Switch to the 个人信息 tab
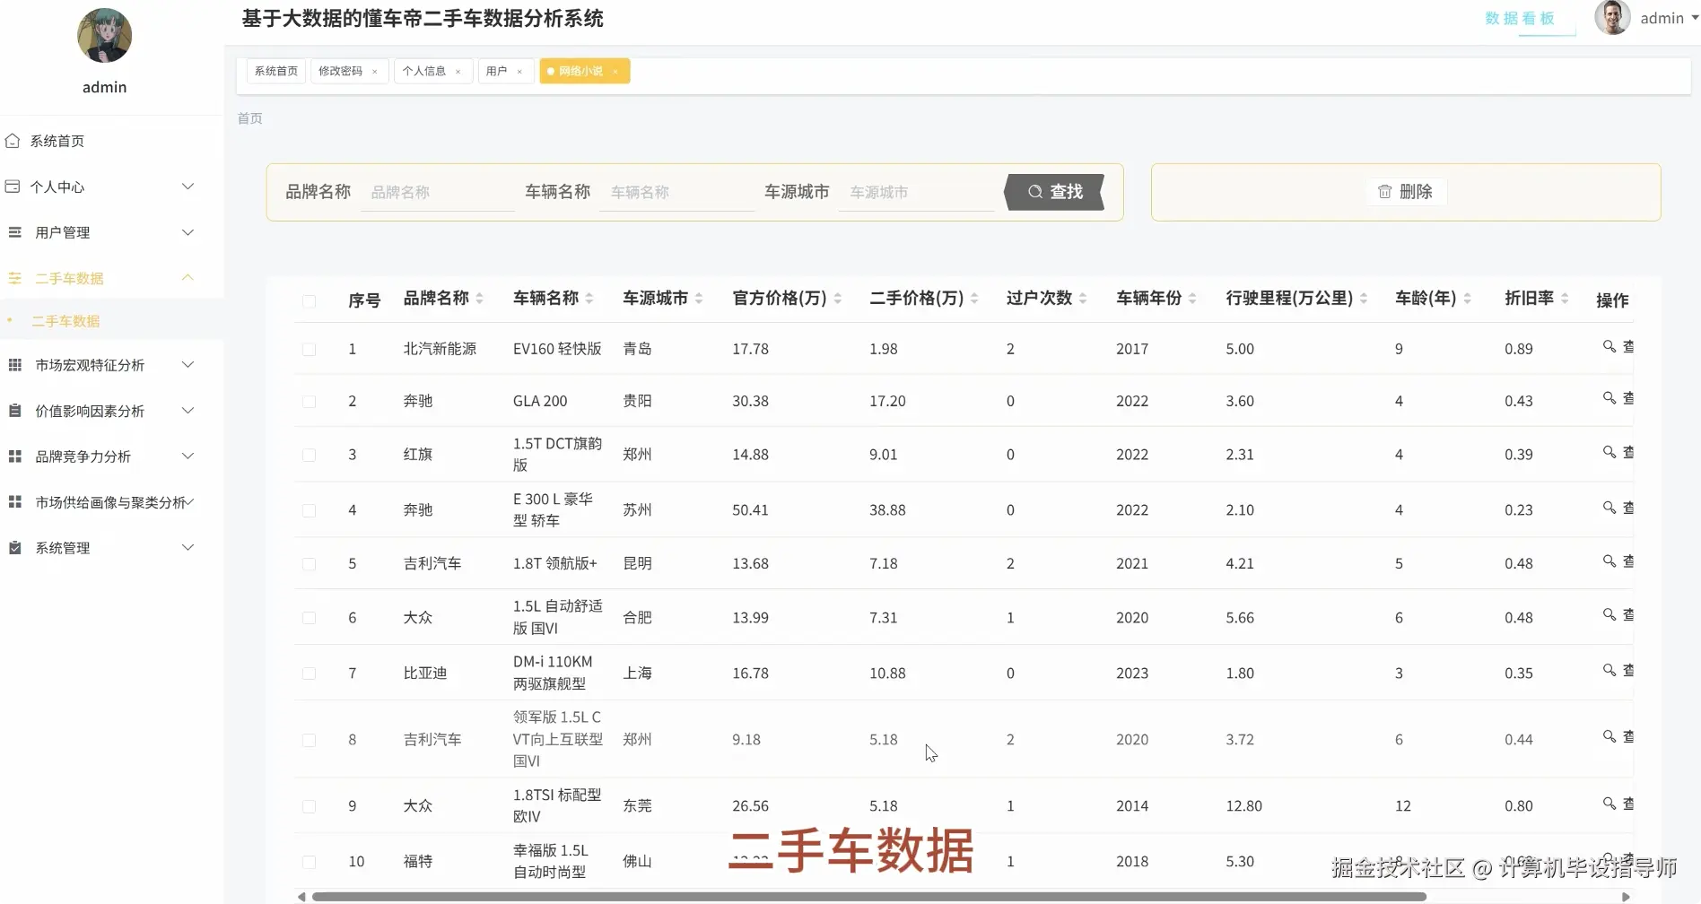 click(x=424, y=71)
